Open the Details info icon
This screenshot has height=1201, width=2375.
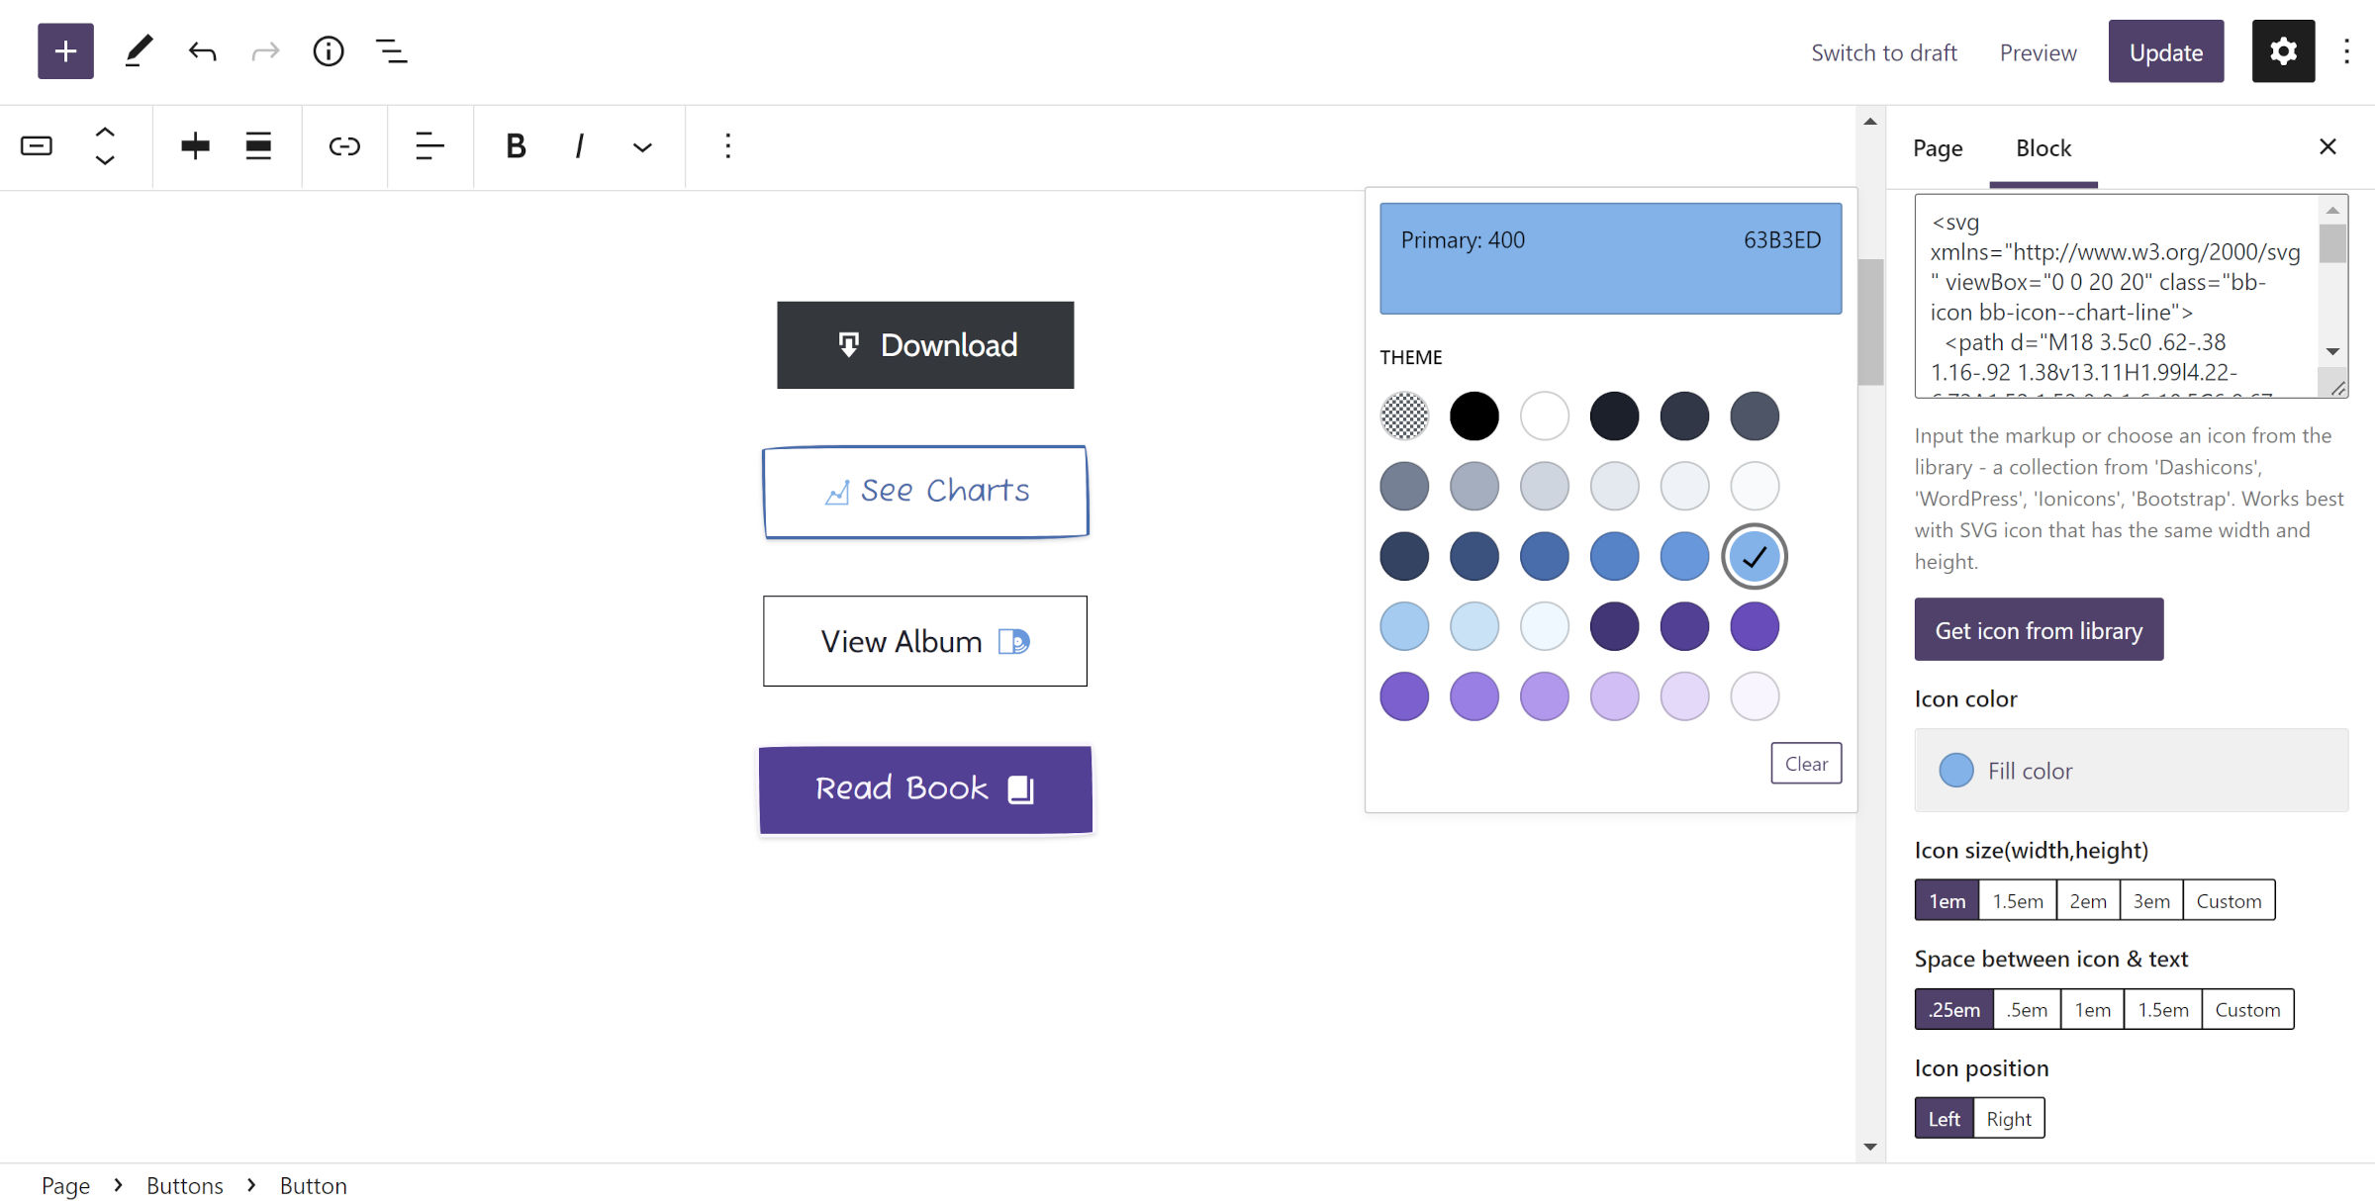(x=328, y=51)
